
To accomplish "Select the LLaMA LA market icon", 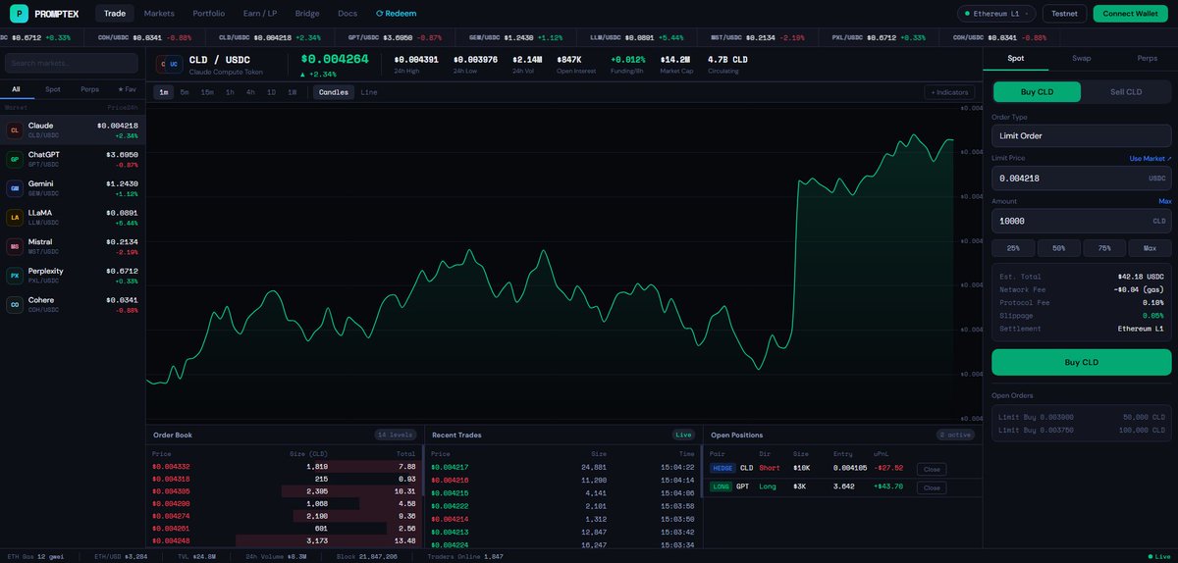I will 15,217.
